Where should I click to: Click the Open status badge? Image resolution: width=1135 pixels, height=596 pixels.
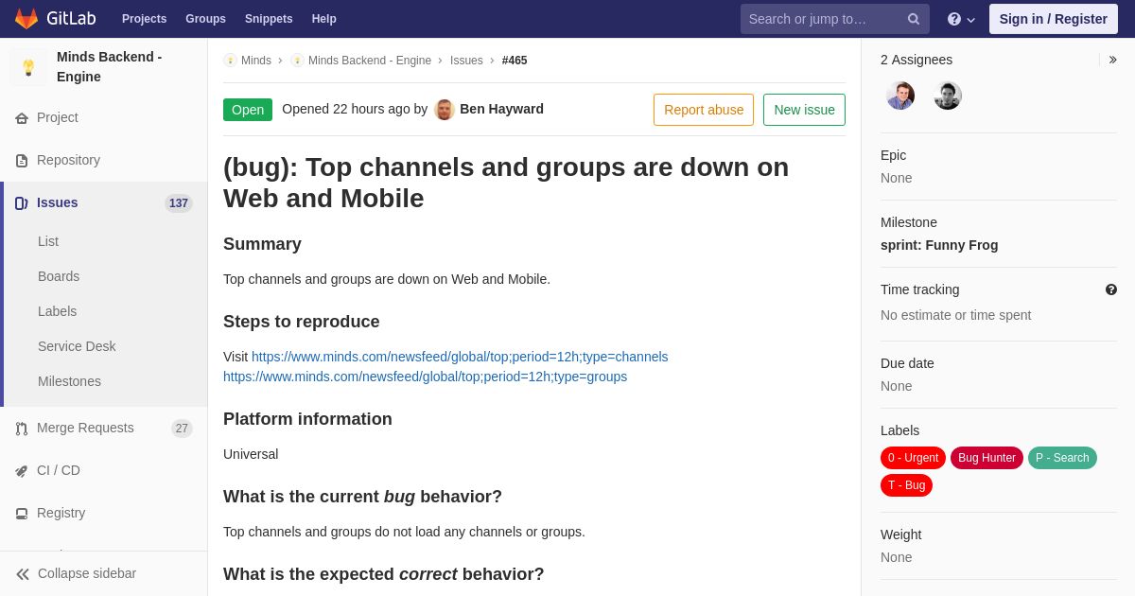248,110
